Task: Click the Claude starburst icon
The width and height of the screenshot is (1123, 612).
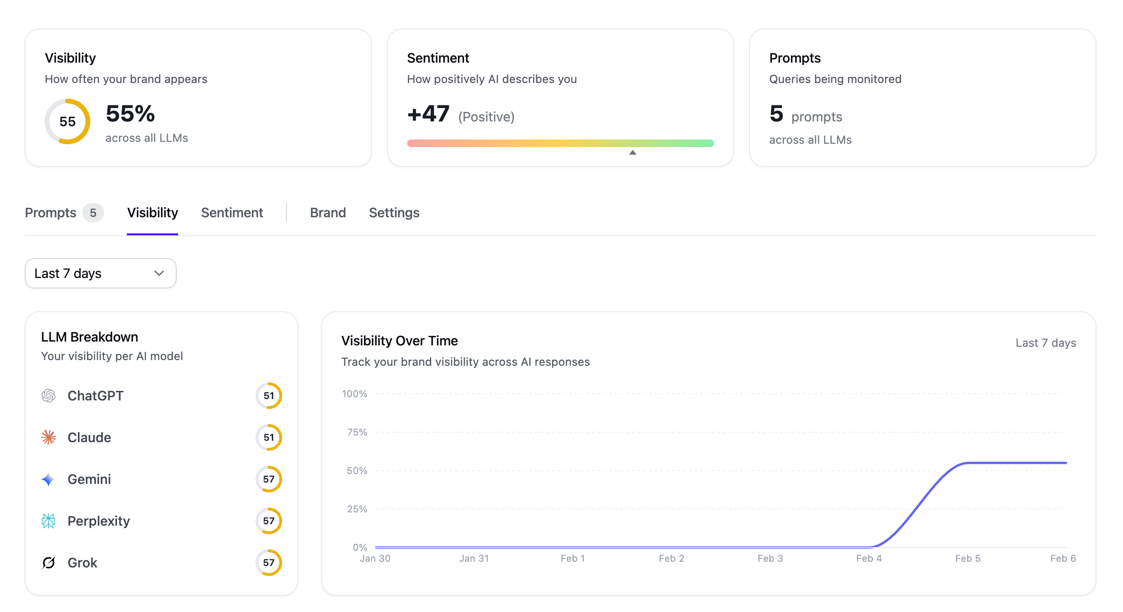Action: click(x=48, y=437)
